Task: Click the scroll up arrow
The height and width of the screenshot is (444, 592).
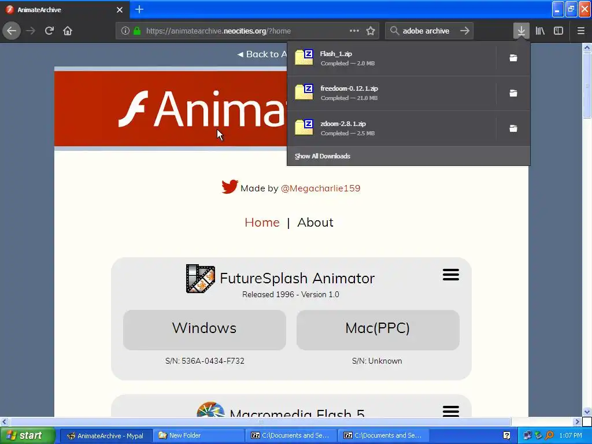Action: pos(587,47)
